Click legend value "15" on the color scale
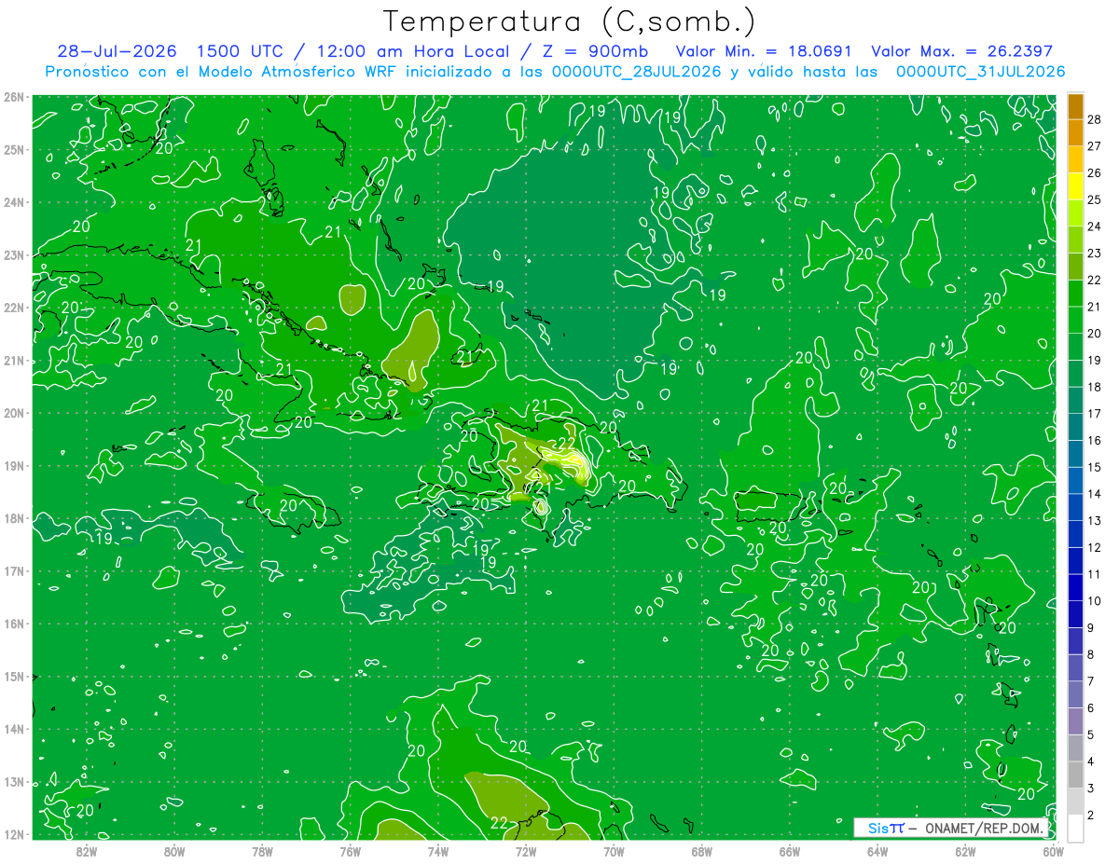 1094,467
